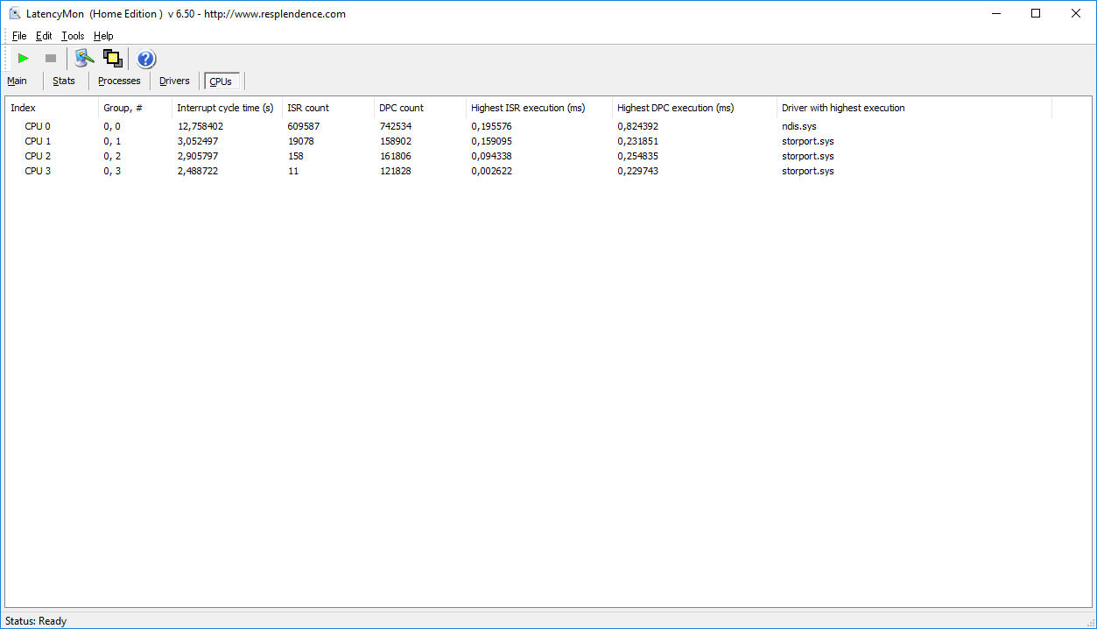Switch to the Stats tab
The width and height of the screenshot is (1097, 629).
64,81
